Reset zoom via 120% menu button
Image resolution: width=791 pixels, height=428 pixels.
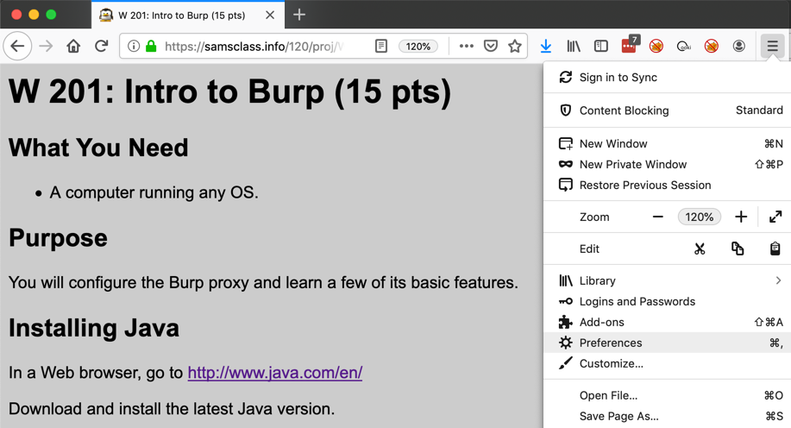[700, 217]
